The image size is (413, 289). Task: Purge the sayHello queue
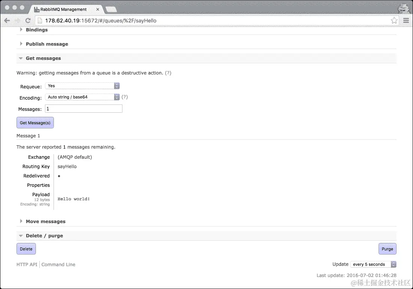pos(387,249)
